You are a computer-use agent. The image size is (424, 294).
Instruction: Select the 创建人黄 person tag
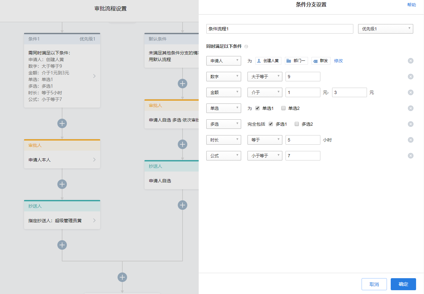pyautogui.click(x=268, y=61)
